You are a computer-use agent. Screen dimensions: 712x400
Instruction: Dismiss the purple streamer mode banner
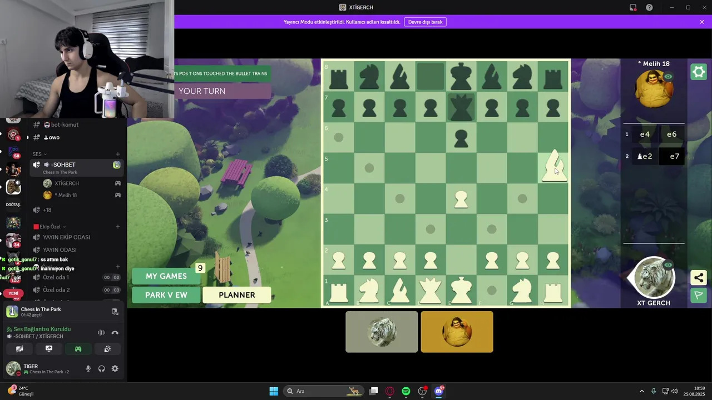[x=702, y=22]
